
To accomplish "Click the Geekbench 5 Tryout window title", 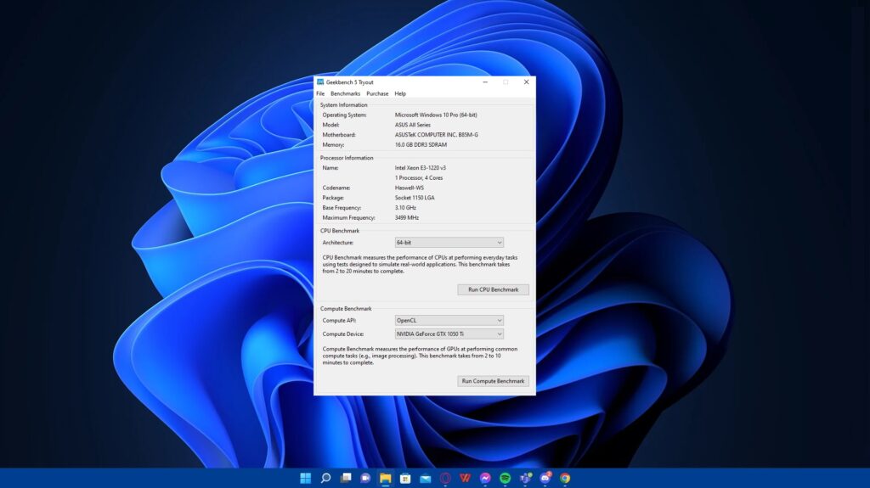I will [349, 82].
